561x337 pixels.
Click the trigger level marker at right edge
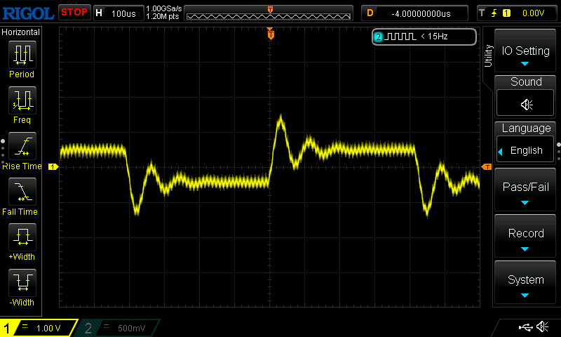click(x=486, y=167)
